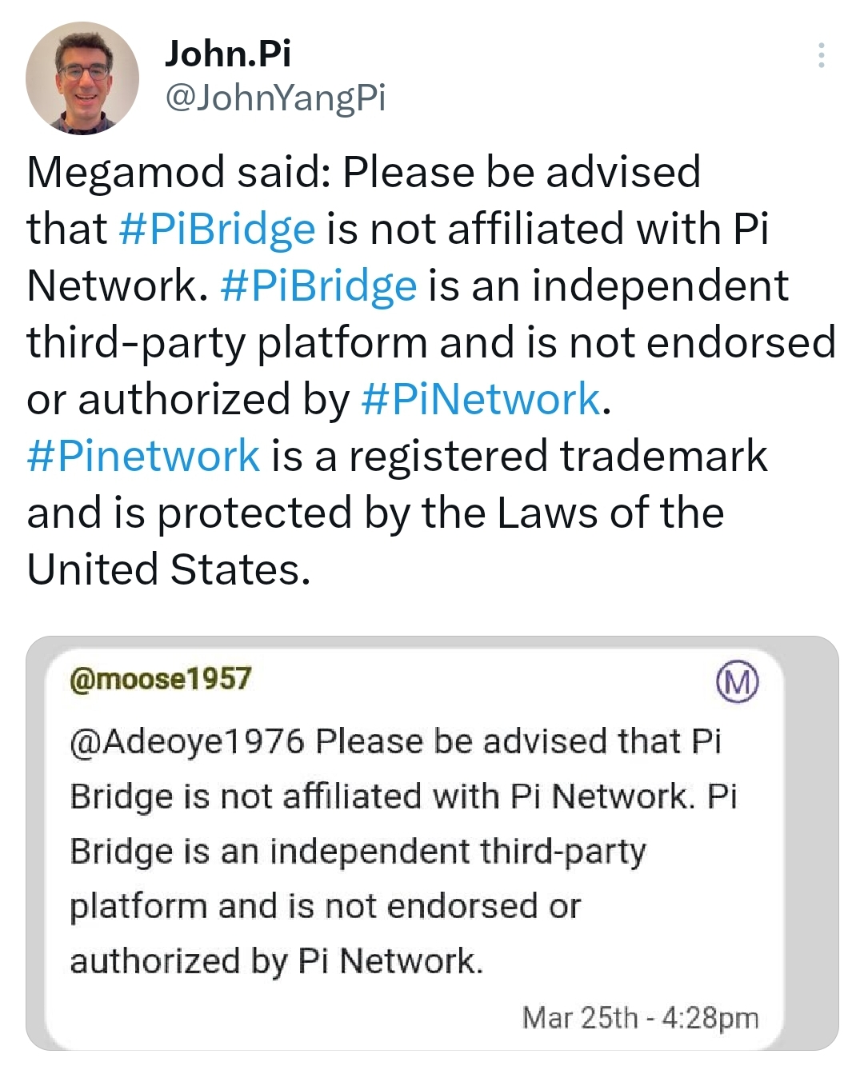This screenshot has width=864, height=1070.
Task: Click the Mar 25th - 4:28pm timestamp
Action: pyautogui.click(x=640, y=1018)
